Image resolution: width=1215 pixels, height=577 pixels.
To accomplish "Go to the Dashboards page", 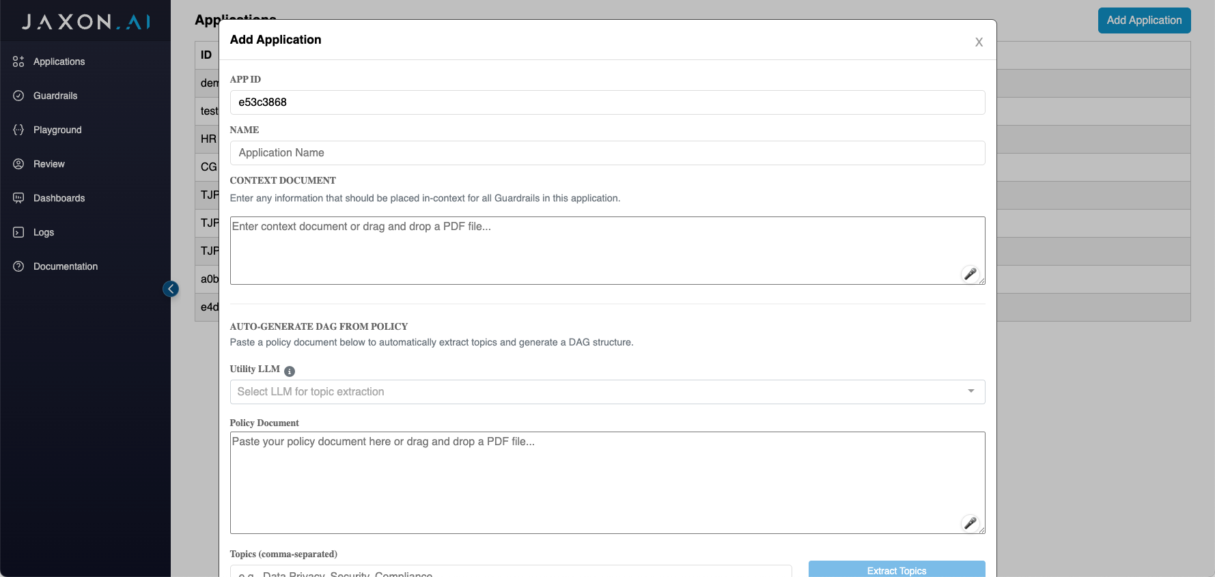I will [x=59, y=198].
